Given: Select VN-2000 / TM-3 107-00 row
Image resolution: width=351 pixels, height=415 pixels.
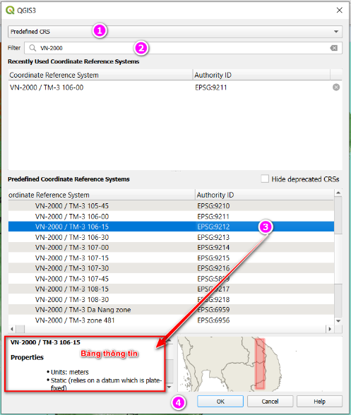Looking at the screenshot, I should tap(171, 248).
